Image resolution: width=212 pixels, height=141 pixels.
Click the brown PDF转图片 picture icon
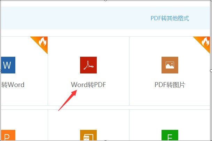pos(170,65)
